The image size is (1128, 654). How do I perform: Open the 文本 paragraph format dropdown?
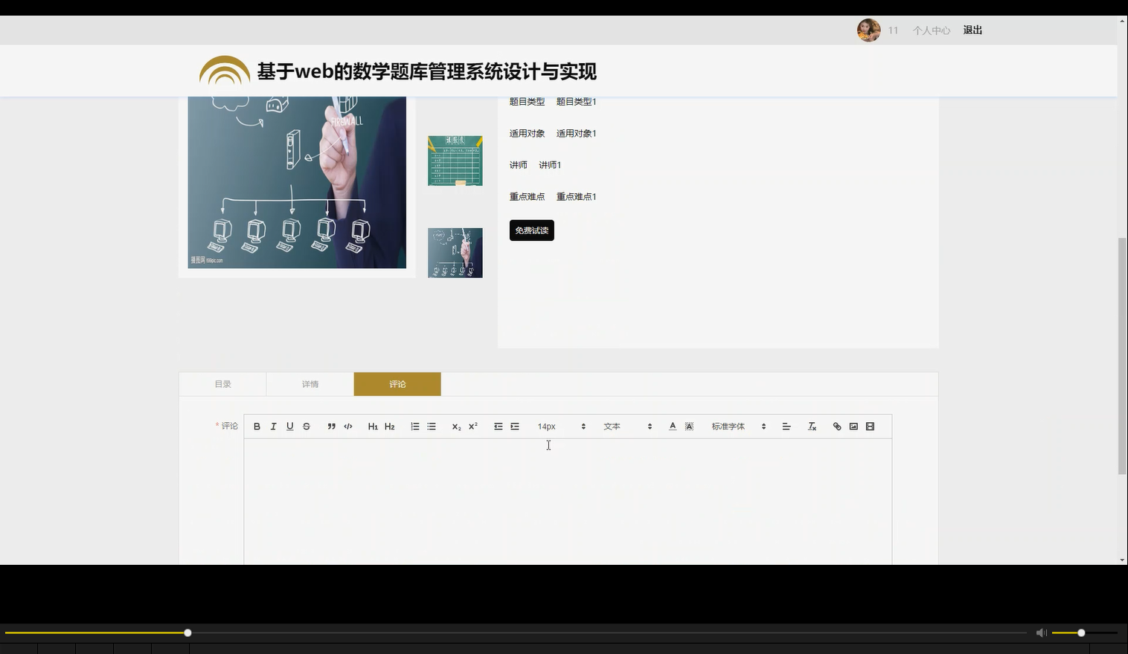616,426
